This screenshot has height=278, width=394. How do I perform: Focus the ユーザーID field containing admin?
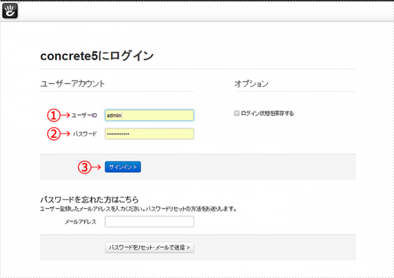[149, 115]
